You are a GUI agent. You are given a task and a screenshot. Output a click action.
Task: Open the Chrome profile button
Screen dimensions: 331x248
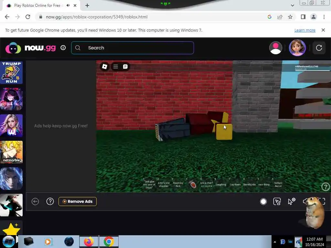314,17
